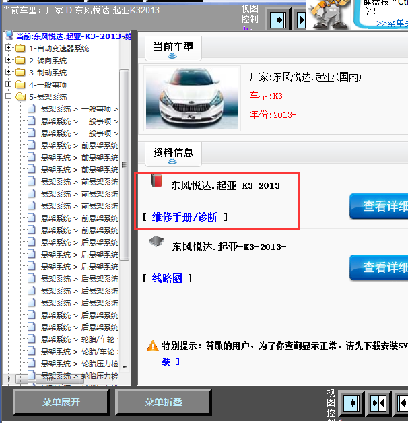Click the open folder icon for 5-悬架系统
This screenshot has width=408, height=423.
pyautogui.click(x=20, y=96)
